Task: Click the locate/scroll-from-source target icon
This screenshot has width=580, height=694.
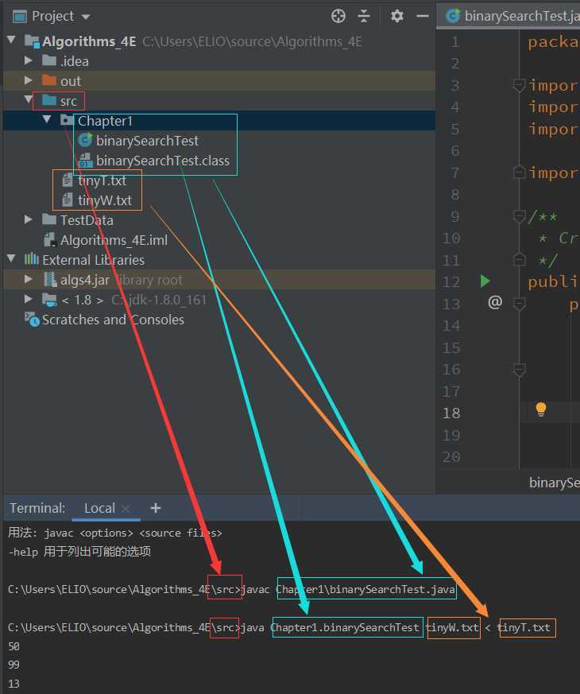Action: point(338,17)
